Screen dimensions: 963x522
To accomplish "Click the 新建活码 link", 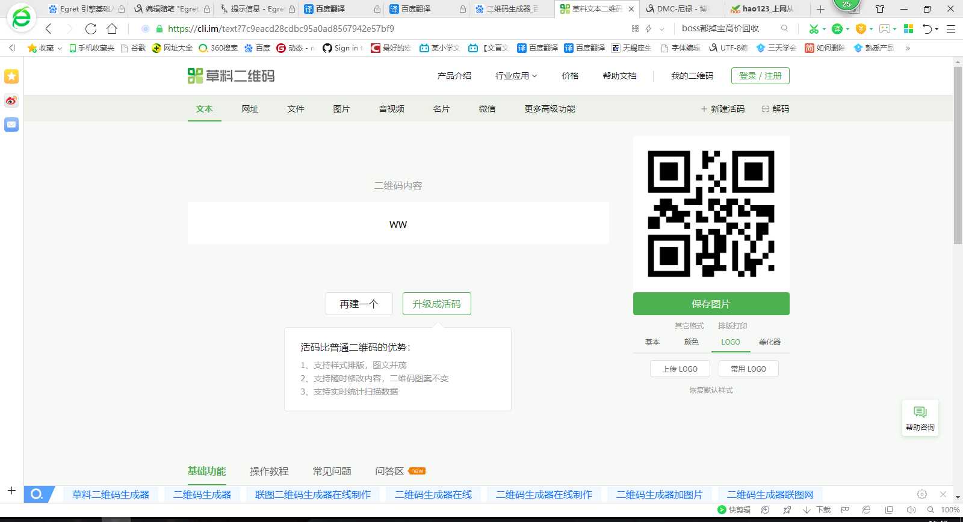I will 723,109.
